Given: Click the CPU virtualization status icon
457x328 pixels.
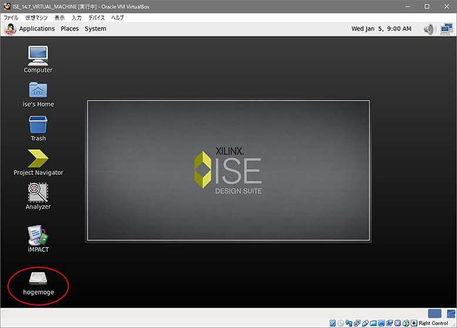Looking at the screenshot, I should (x=398, y=323).
